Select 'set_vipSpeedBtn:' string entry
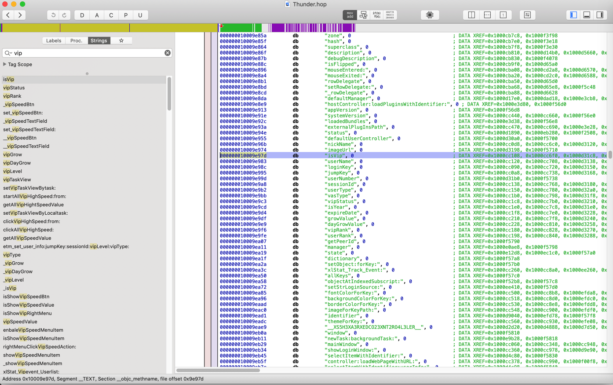Viewport: 613px width, 385px height. click(x=84, y=113)
